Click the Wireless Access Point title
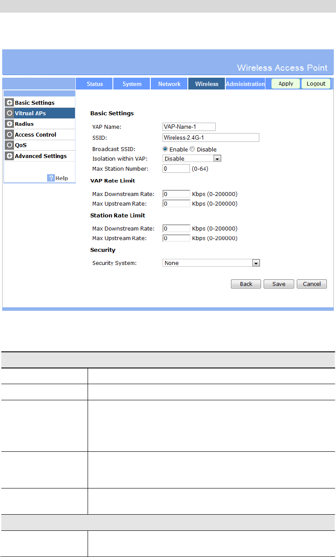336x557 pixels. point(282,68)
